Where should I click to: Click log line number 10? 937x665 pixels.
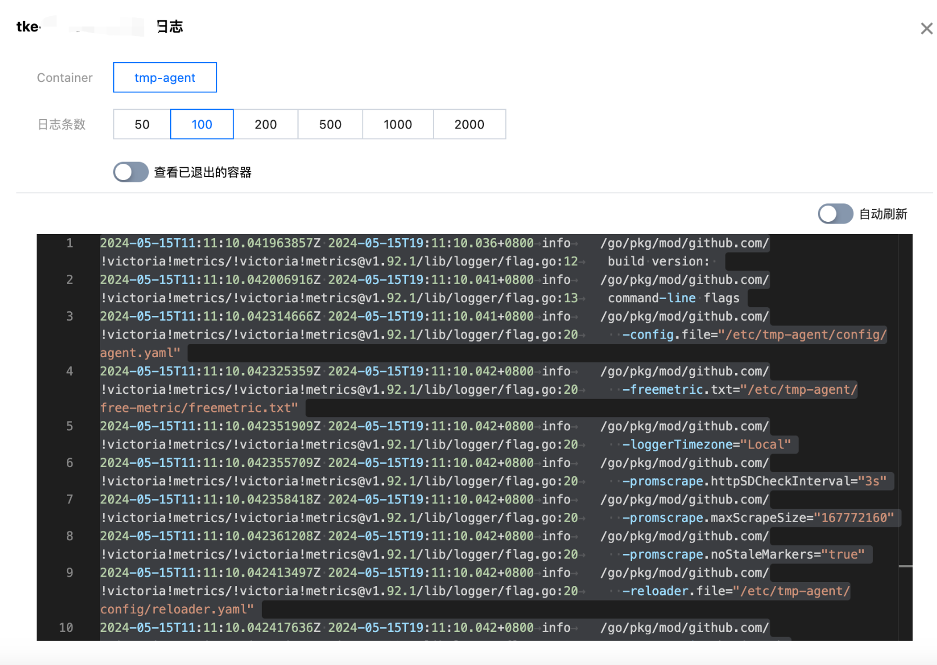pos(66,628)
